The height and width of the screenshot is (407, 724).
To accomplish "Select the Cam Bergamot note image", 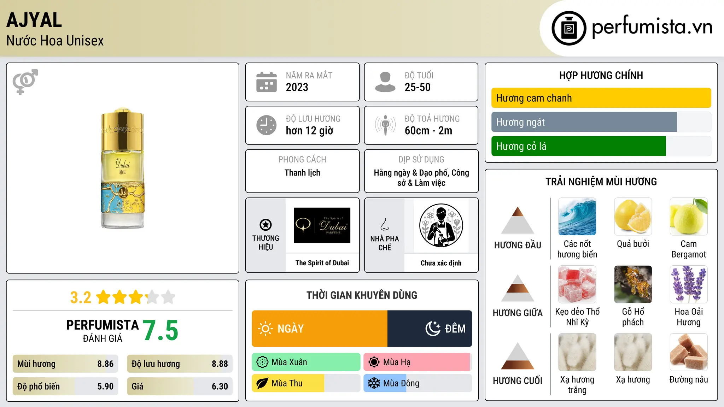I will point(689,217).
